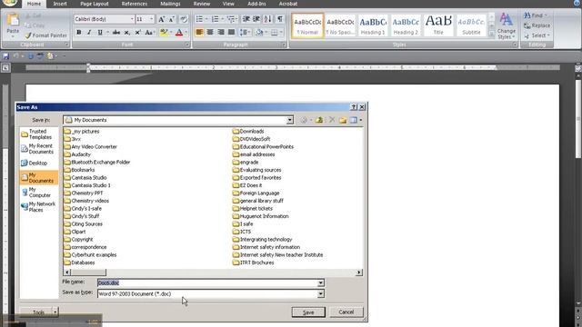Viewport: 582px width, 327px height.
Task: Select Center alignment
Action: pos(210,33)
